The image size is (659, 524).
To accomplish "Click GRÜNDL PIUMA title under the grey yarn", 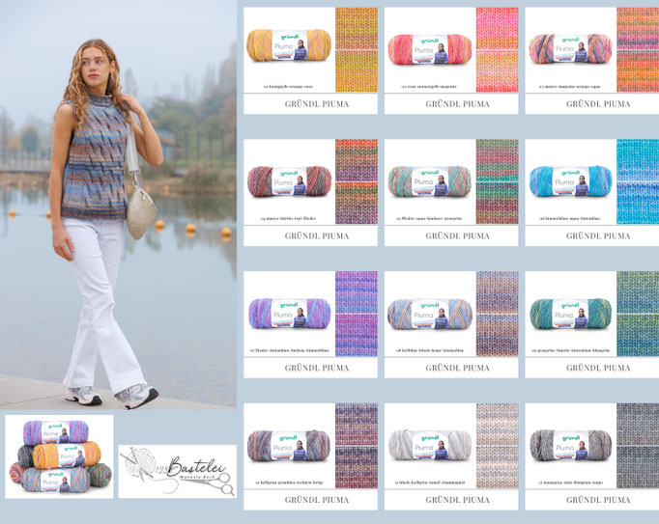I will click(598, 500).
